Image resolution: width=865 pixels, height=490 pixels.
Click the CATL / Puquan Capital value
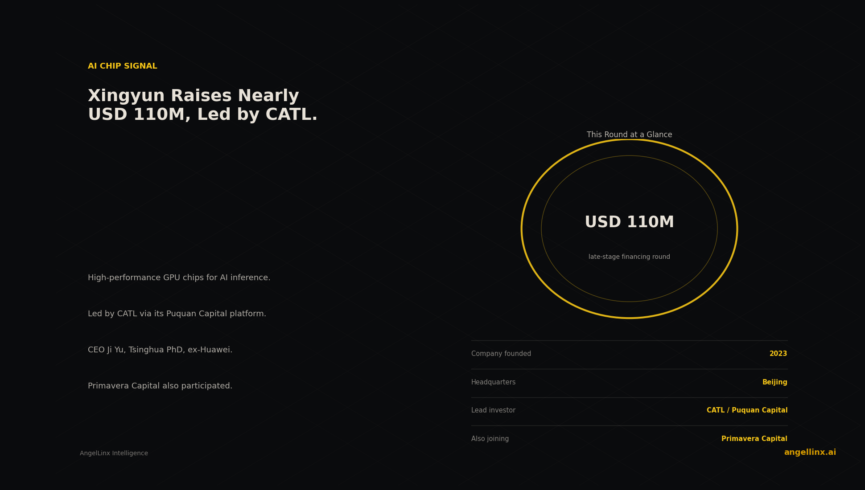(x=747, y=411)
